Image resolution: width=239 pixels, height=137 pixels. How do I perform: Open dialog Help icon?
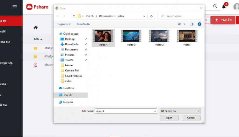coord(199,24)
